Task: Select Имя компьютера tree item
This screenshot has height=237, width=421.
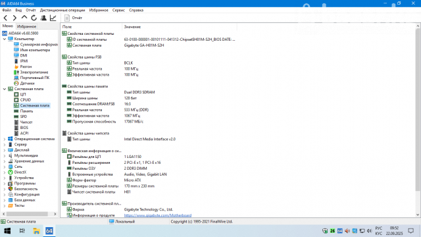Action: pyautogui.click(x=35, y=50)
